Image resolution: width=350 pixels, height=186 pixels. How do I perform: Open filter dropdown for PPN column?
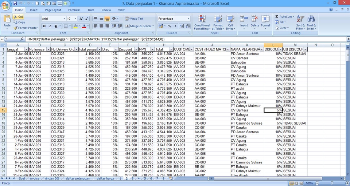point(152,49)
